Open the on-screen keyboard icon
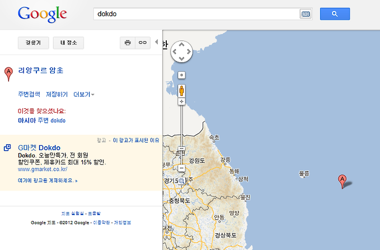The width and height of the screenshot is (380, 250). [306, 14]
